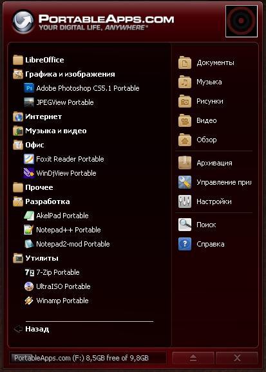The width and height of the screenshot is (266, 372).
Task: Click the PortableApps.com globe logo
Action: [23, 21]
